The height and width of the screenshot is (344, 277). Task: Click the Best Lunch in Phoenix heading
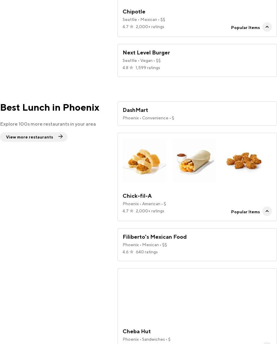[x=50, y=107]
